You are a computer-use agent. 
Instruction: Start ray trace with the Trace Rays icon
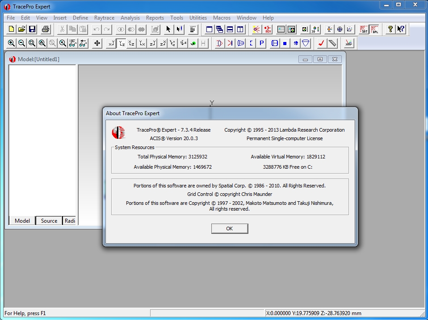(256, 29)
